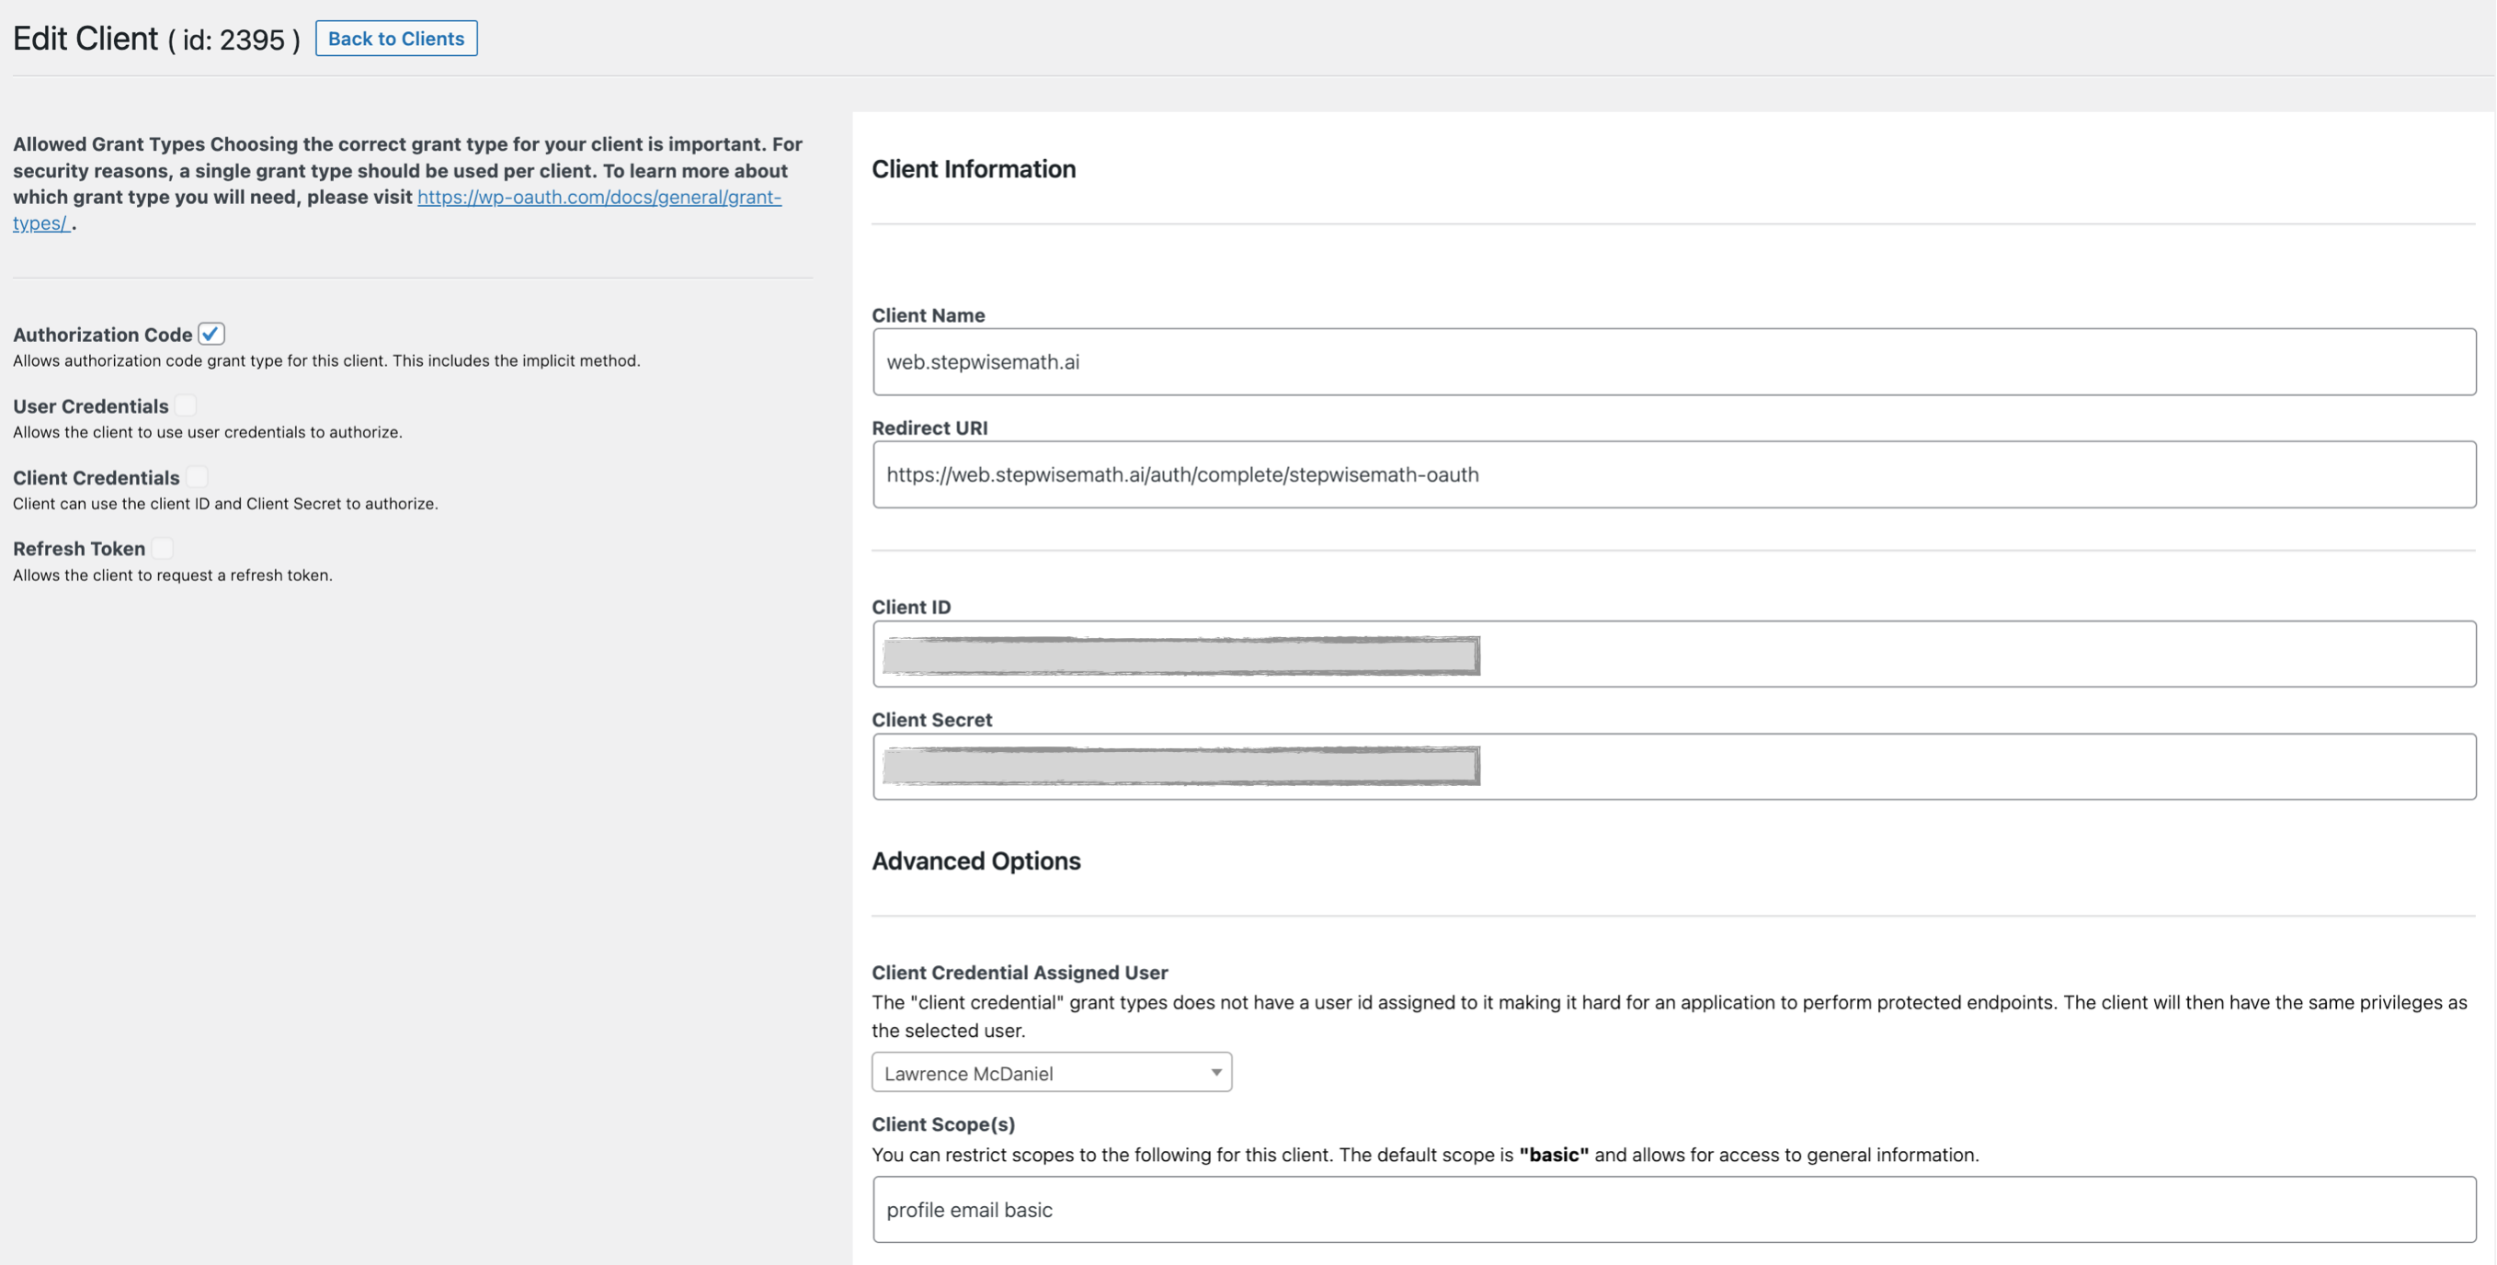
Task: Highlight the redirect URL value for copying
Action: tap(1183, 475)
